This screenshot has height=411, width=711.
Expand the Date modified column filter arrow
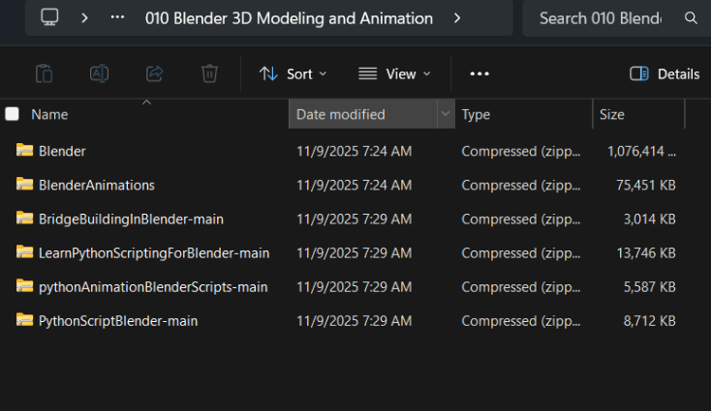coord(445,115)
